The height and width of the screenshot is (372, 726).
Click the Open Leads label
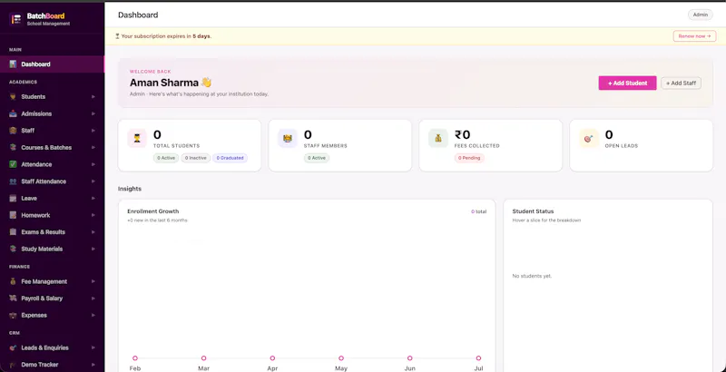622,146
